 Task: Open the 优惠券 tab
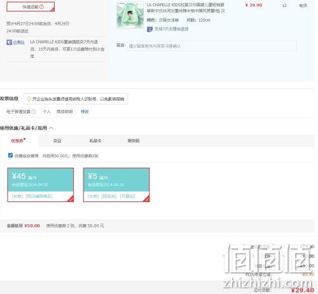(x=18, y=141)
